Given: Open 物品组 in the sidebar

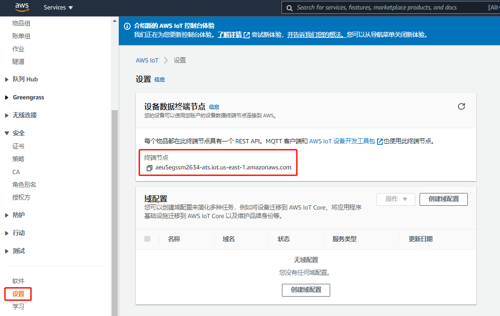Looking at the screenshot, I should [21, 23].
